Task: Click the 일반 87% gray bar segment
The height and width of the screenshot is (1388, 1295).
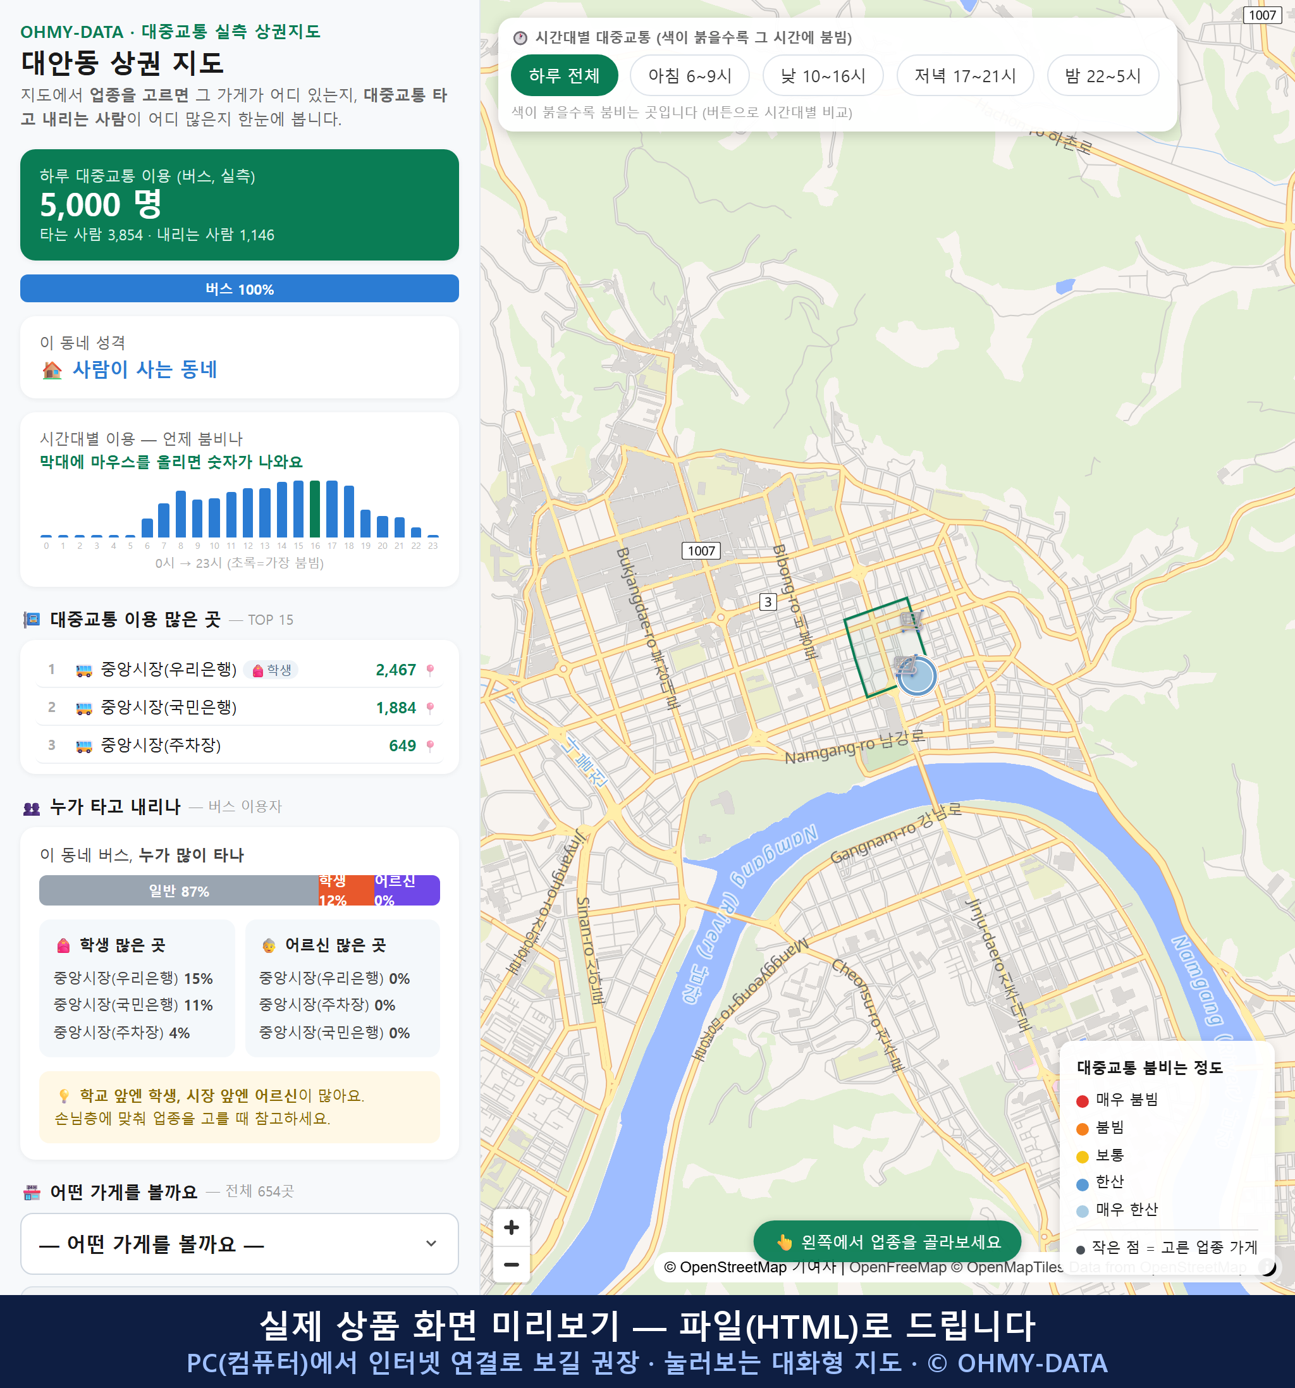Action: (x=179, y=891)
